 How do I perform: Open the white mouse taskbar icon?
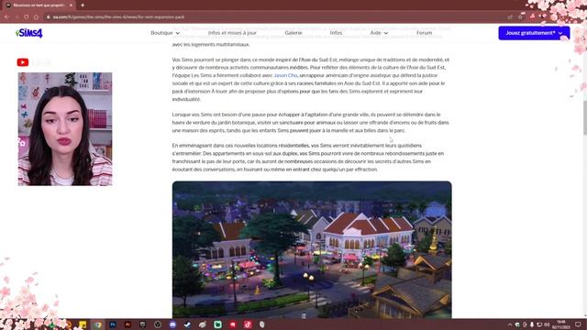click(262, 324)
